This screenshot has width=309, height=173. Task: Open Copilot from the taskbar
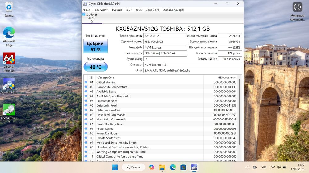click(151, 167)
